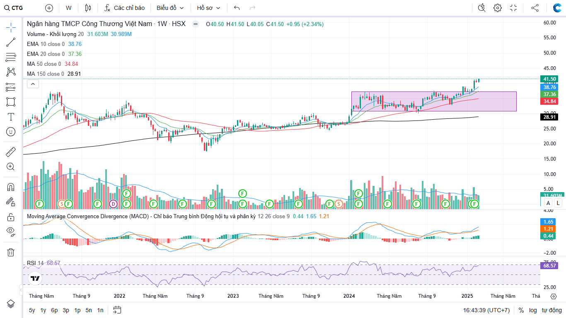Image resolution: width=566 pixels, height=318 pixels.
Task: Collapse the indicator legend with the arrow
Action: click(33, 84)
